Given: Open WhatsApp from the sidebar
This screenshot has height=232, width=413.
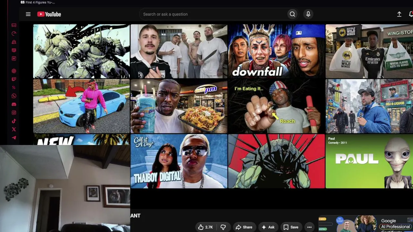Looking at the screenshot, I should coord(14,96).
